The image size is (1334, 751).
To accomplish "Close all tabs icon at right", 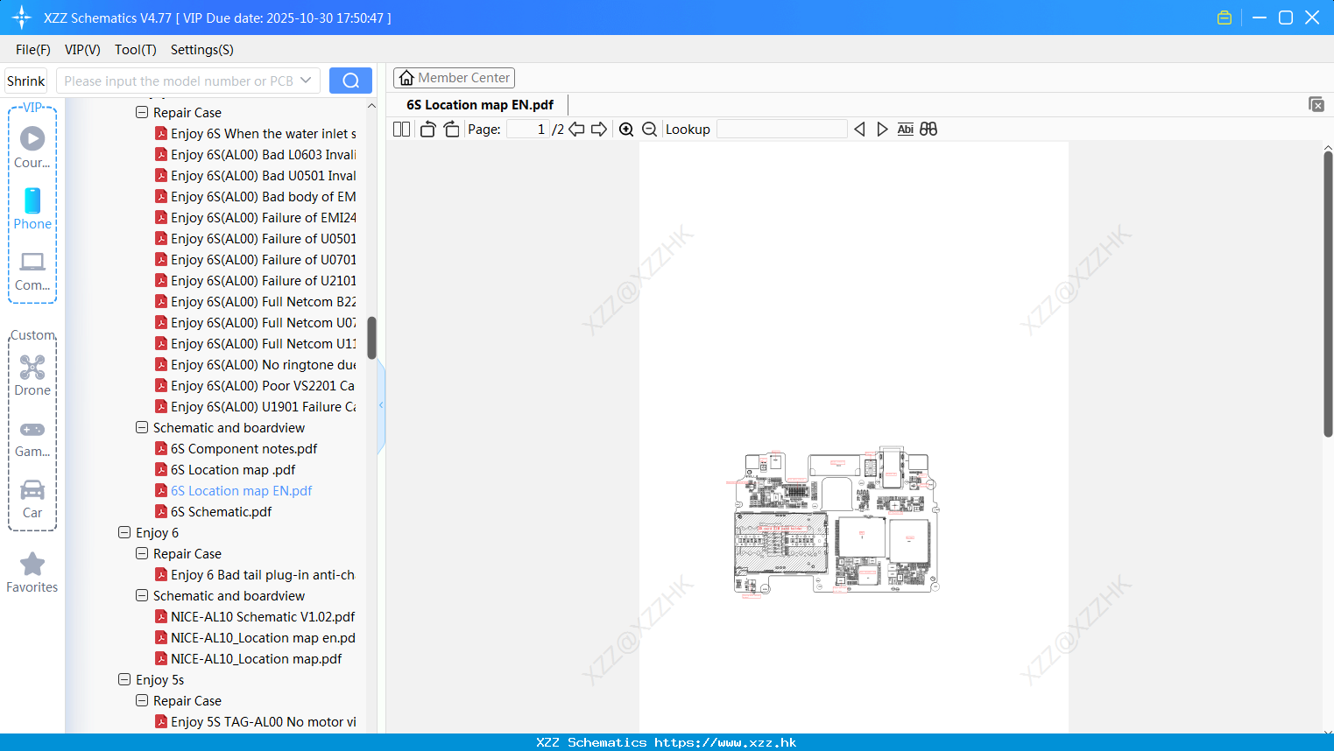I will [x=1316, y=104].
